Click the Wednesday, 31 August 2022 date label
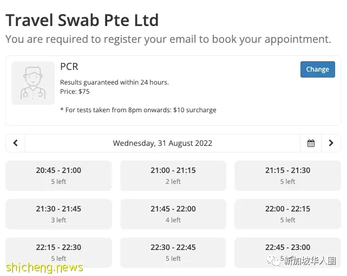The height and width of the screenshot is (276, 347). click(162, 143)
